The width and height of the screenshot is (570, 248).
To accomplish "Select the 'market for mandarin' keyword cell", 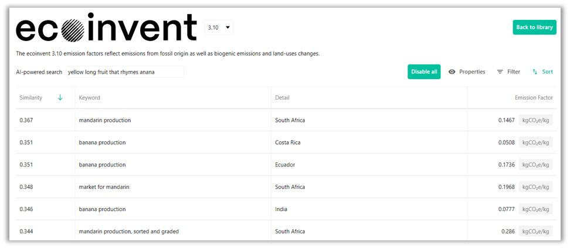I will click(x=104, y=187).
